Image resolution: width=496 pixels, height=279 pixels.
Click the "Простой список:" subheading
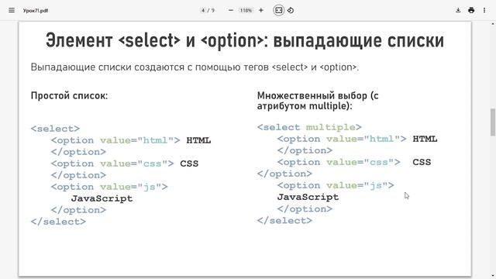[x=69, y=95]
